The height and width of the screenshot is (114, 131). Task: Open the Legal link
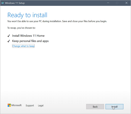(x=41, y=105)
